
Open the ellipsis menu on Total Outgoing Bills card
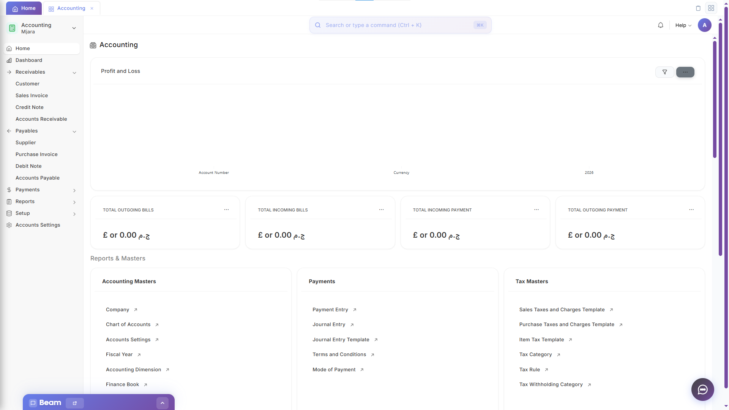[x=227, y=210]
